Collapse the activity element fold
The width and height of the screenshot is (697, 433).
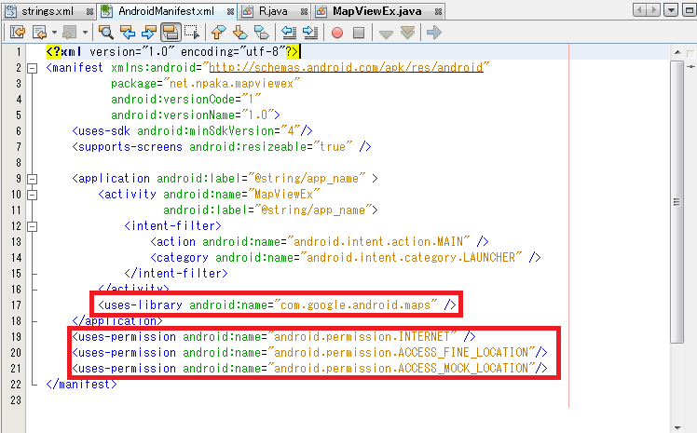tap(32, 195)
